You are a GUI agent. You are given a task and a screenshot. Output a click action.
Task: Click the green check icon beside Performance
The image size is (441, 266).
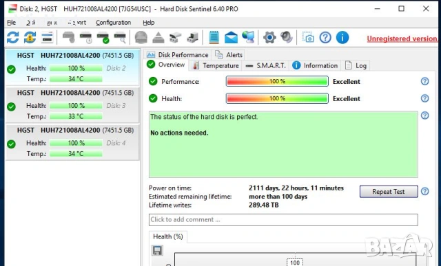coord(153,81)
